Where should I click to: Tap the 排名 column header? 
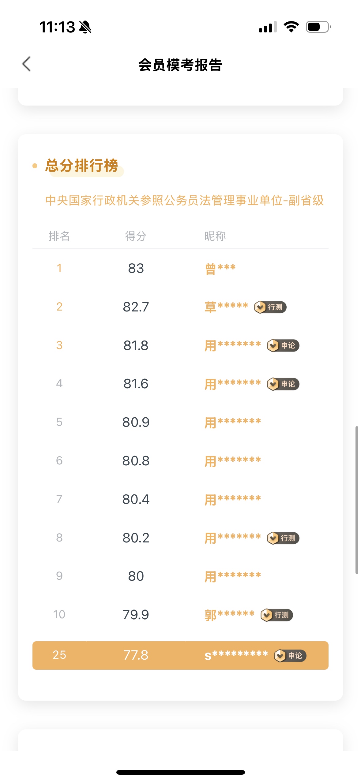pyautogui.click(x=59, y=236)
